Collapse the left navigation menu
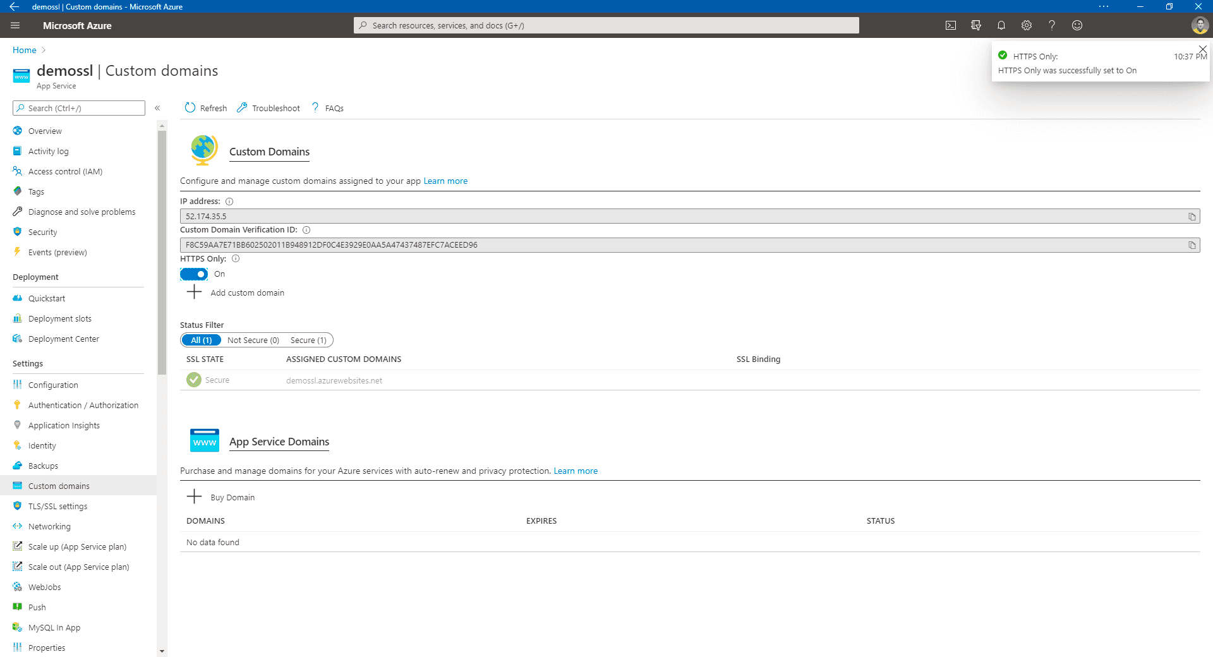The height and width of the screenshot is (657, 1213). tap(157, 108)
